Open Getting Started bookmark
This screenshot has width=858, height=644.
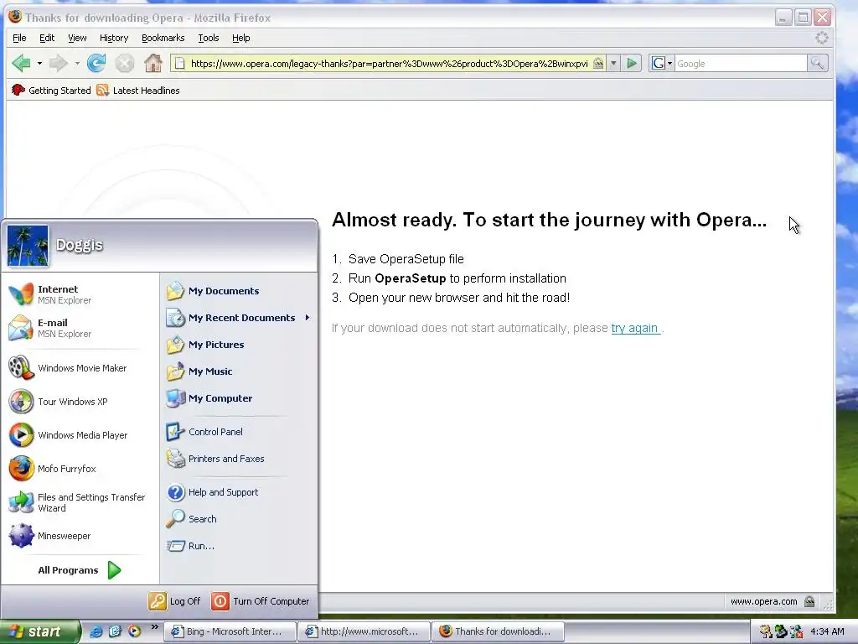pos(51,91)
